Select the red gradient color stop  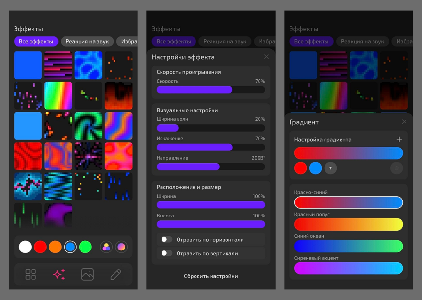coord(300,168)
